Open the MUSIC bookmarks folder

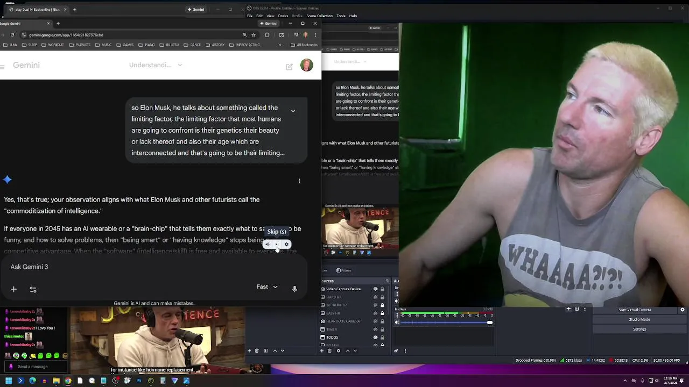tap(103, 45)
